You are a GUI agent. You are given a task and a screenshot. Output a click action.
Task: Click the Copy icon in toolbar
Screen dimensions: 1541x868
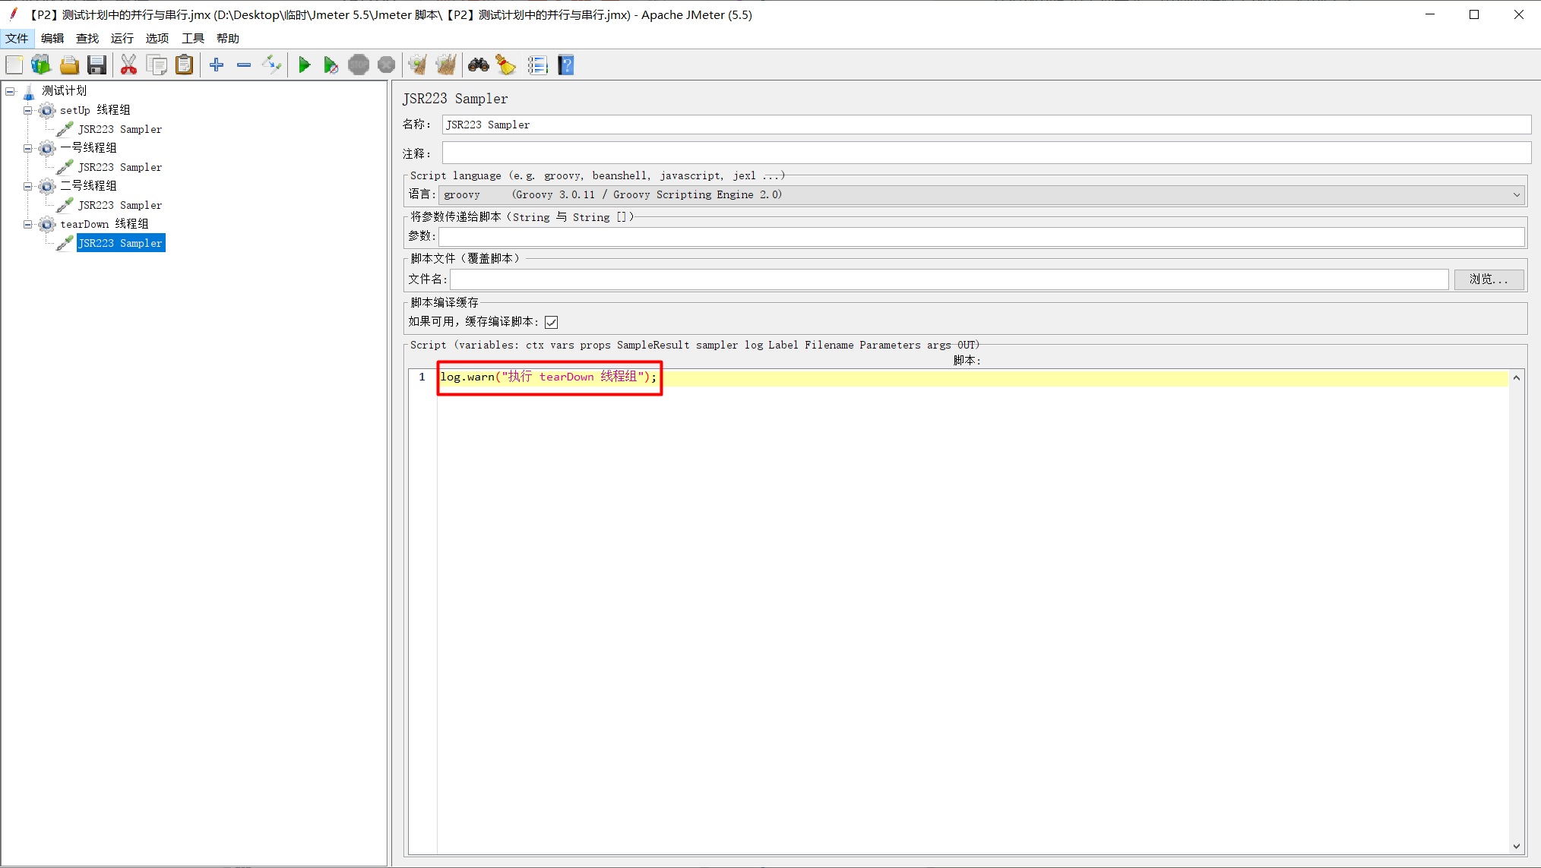157,65
